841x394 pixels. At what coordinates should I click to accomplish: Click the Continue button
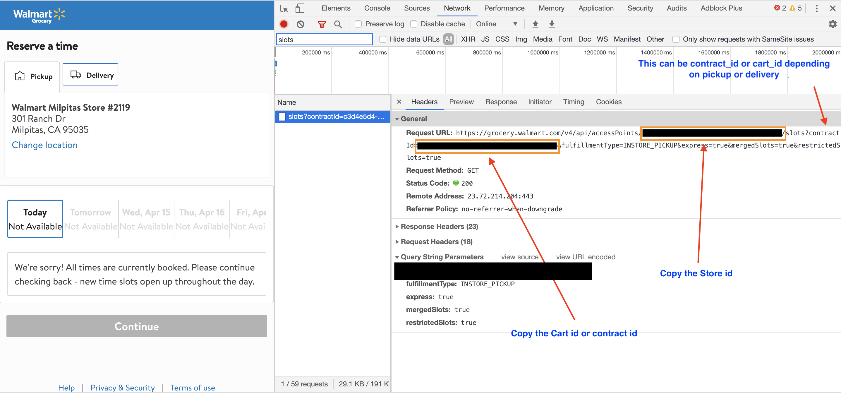[136, 326]
